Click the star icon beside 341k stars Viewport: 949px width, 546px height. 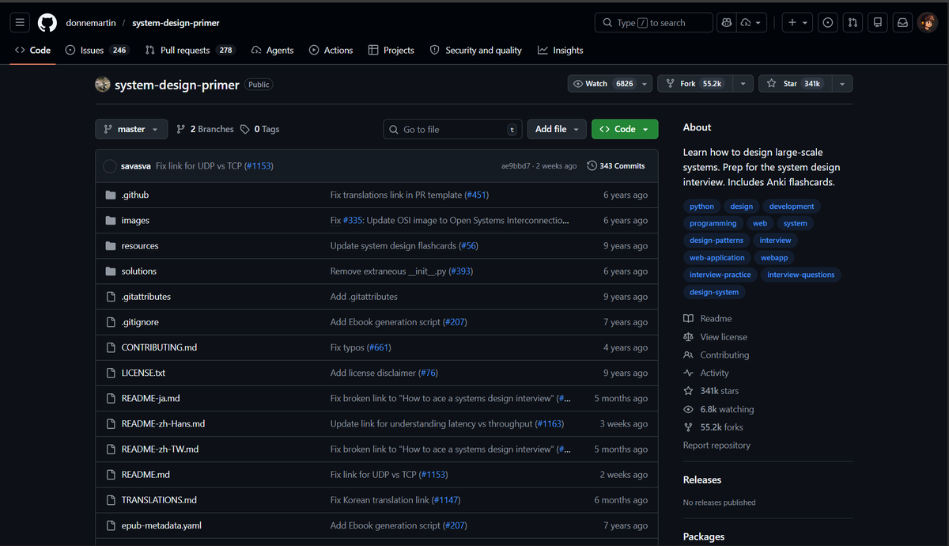pos(688,391)
